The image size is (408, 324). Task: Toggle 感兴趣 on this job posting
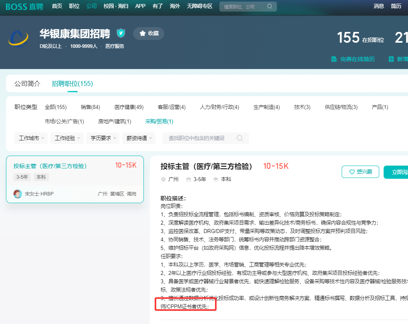point(360,172)
